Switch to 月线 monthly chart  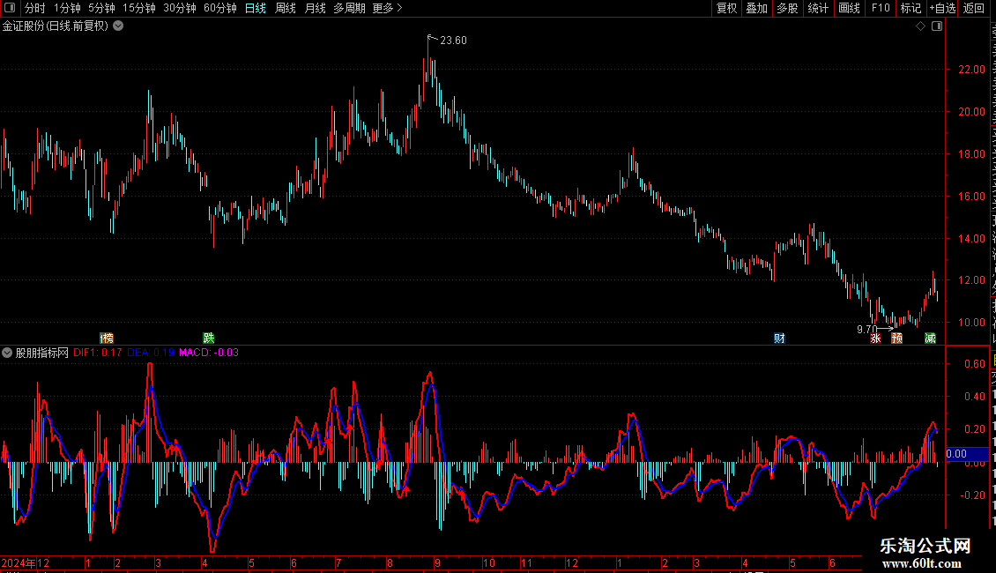(x=315, y=8)
